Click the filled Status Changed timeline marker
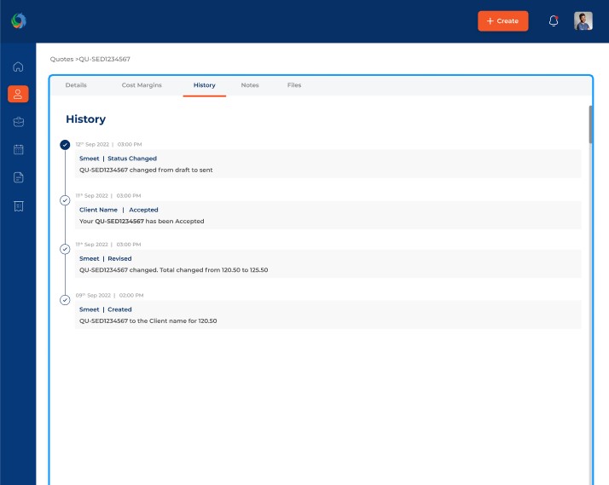609x485 pixels. click(x=66, y=145)
